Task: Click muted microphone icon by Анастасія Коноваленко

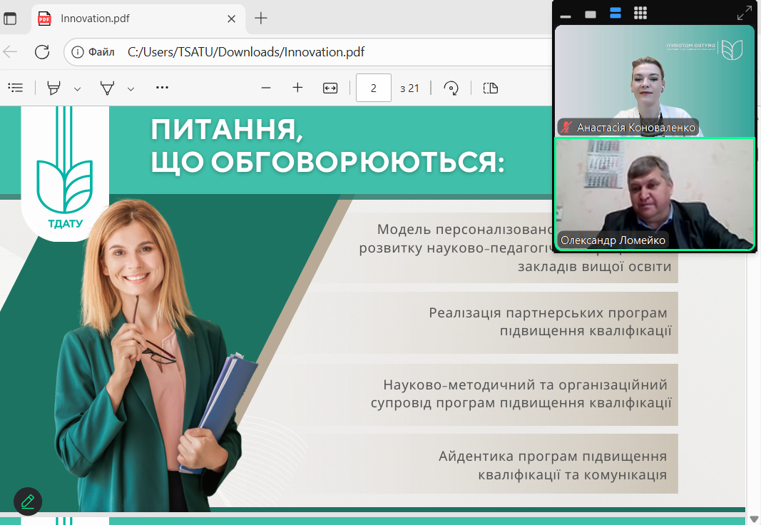Action: click(566, 128)
